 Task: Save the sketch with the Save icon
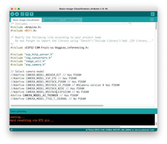(32, 14)
